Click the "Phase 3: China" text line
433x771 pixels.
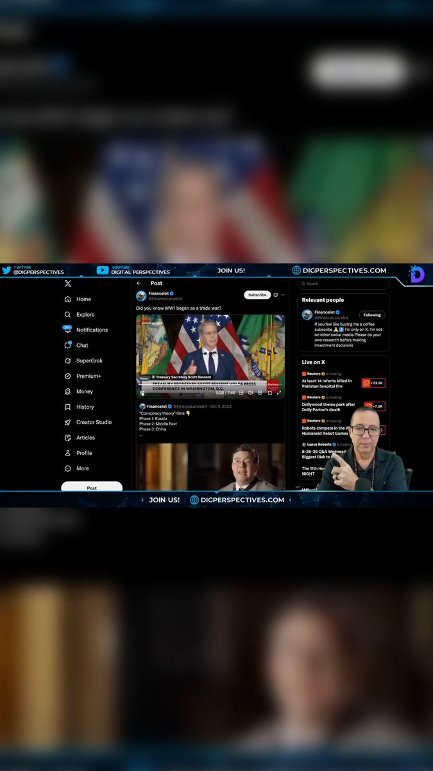point(153,429)
